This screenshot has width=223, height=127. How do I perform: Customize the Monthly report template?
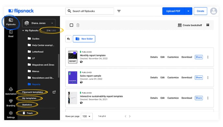click(x=173, y=57)
